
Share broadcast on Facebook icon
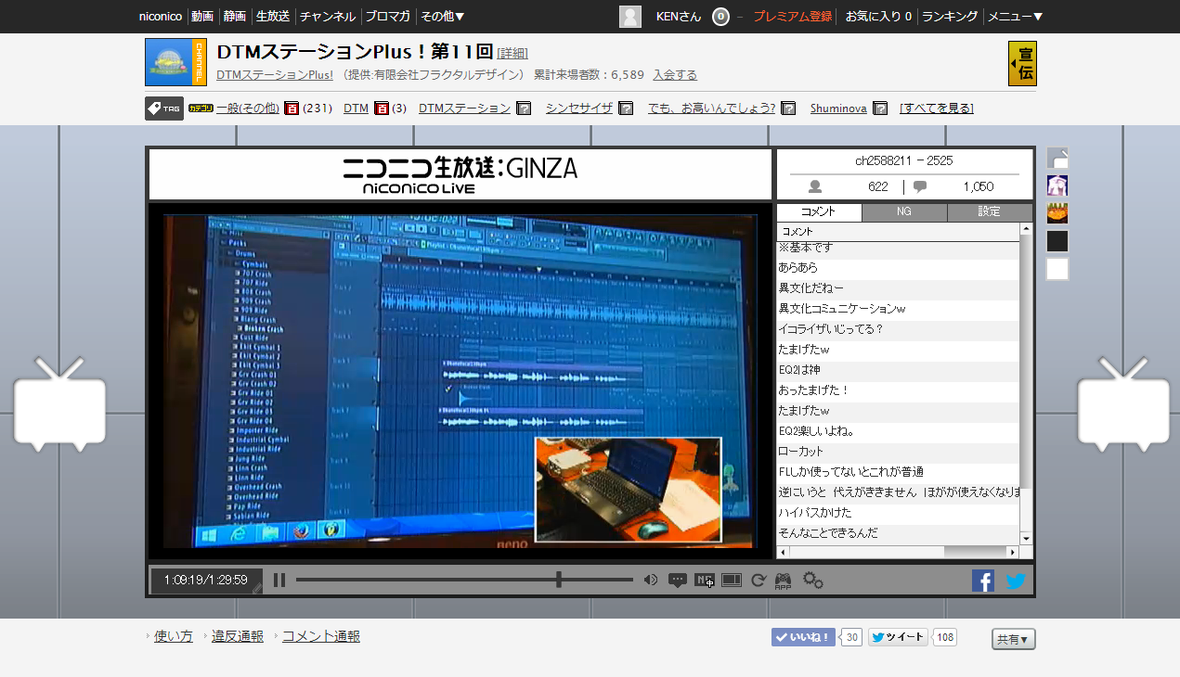click(983, 581)
